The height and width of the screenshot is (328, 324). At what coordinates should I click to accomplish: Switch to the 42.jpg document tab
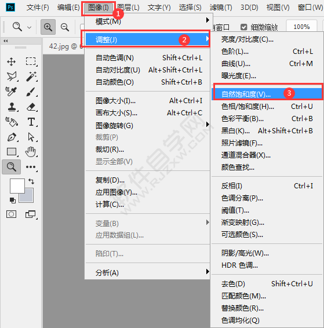point(64,46)
